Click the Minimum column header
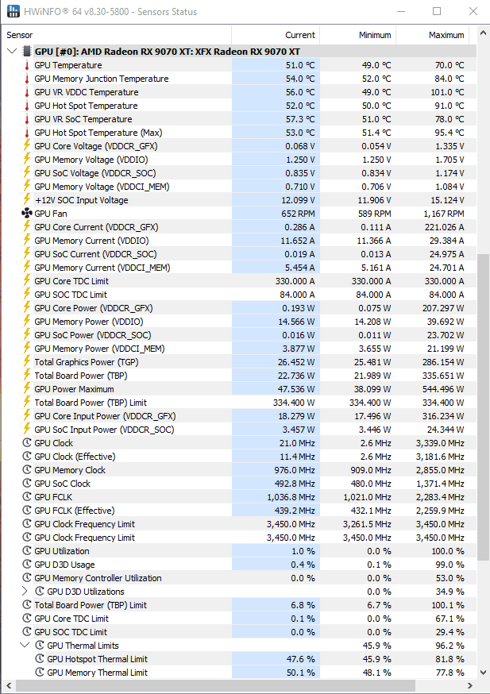 (x=357, y=35)
